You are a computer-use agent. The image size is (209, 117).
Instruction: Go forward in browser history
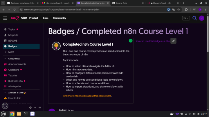[9, 10]
